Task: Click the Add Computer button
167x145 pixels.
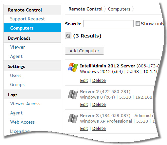Action: click(x=84, y=51)
